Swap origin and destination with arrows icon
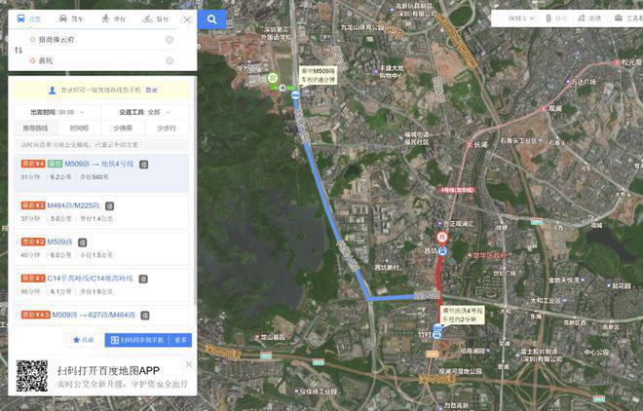This screenshot has width=643, height=411. [19, 50]
